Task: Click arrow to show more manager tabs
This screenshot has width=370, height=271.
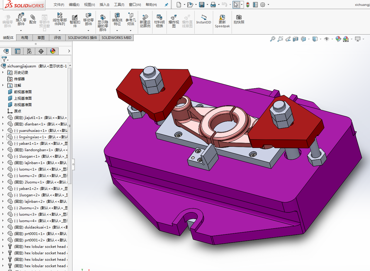Action: point(69,51)
